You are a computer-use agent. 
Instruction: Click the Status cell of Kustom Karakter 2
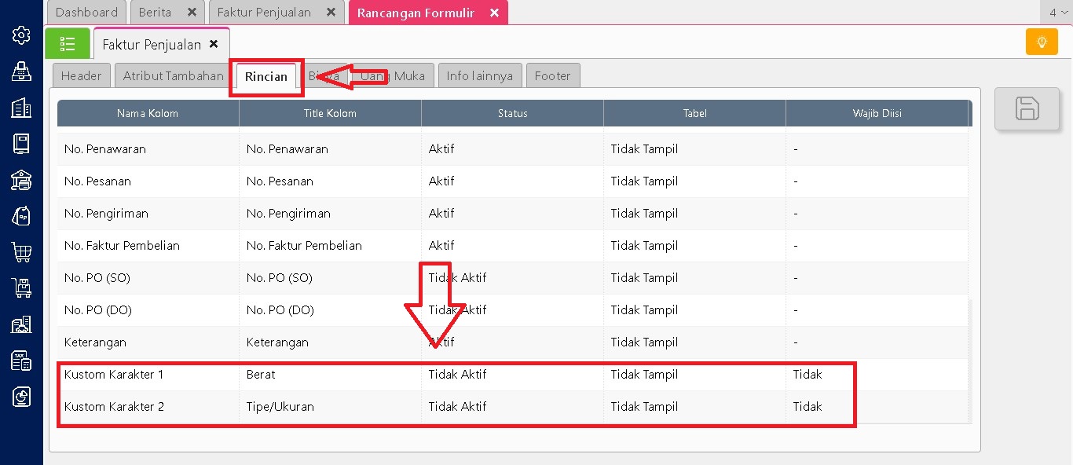tap(457, 407)
